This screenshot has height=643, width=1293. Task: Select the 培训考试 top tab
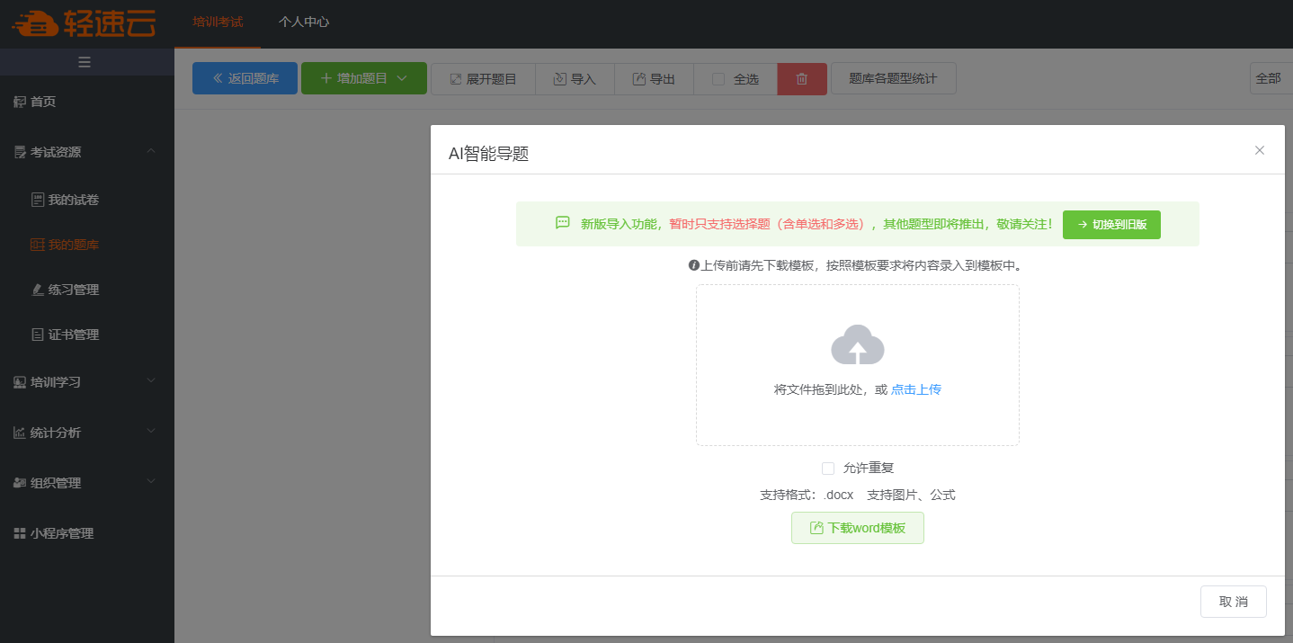[218, 22]
